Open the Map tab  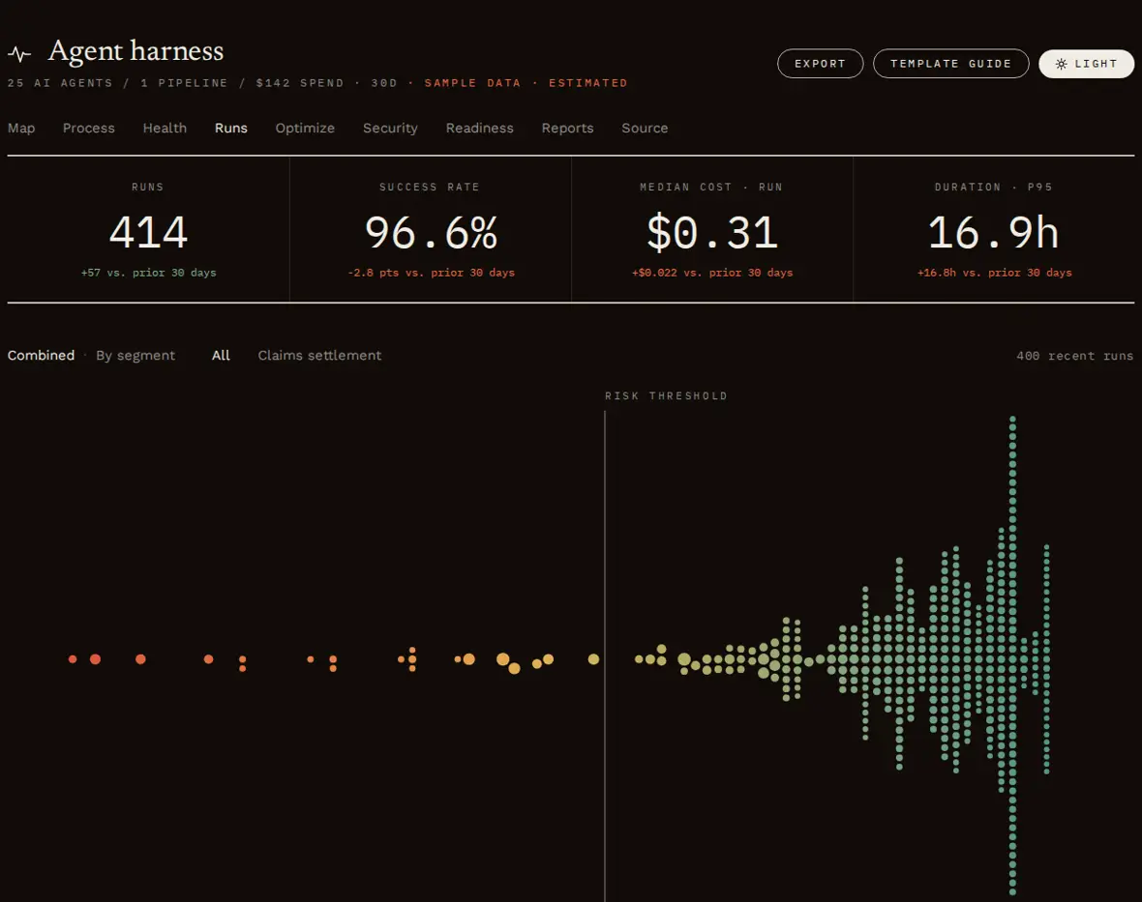point(21,128)
